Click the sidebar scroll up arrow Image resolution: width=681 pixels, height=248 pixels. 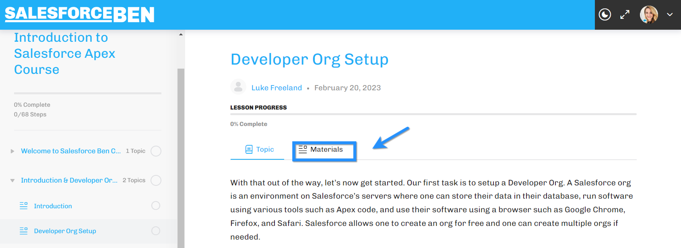pyautogui.click(x=181, y=35)
